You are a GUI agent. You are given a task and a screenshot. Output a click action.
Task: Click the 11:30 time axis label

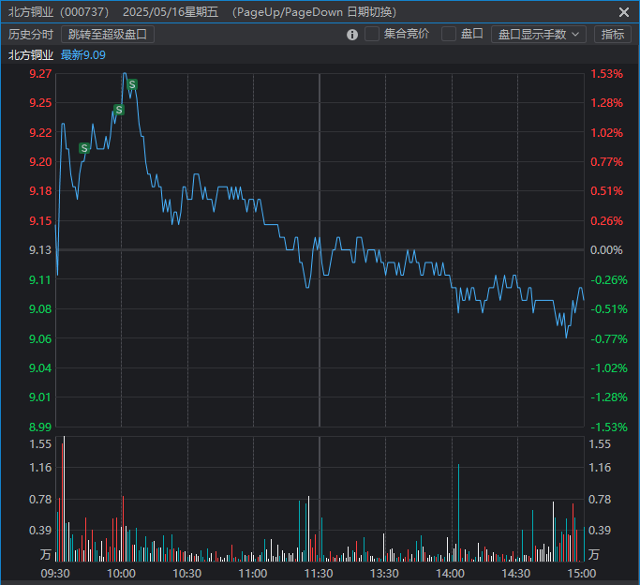[x=319, y=573]
